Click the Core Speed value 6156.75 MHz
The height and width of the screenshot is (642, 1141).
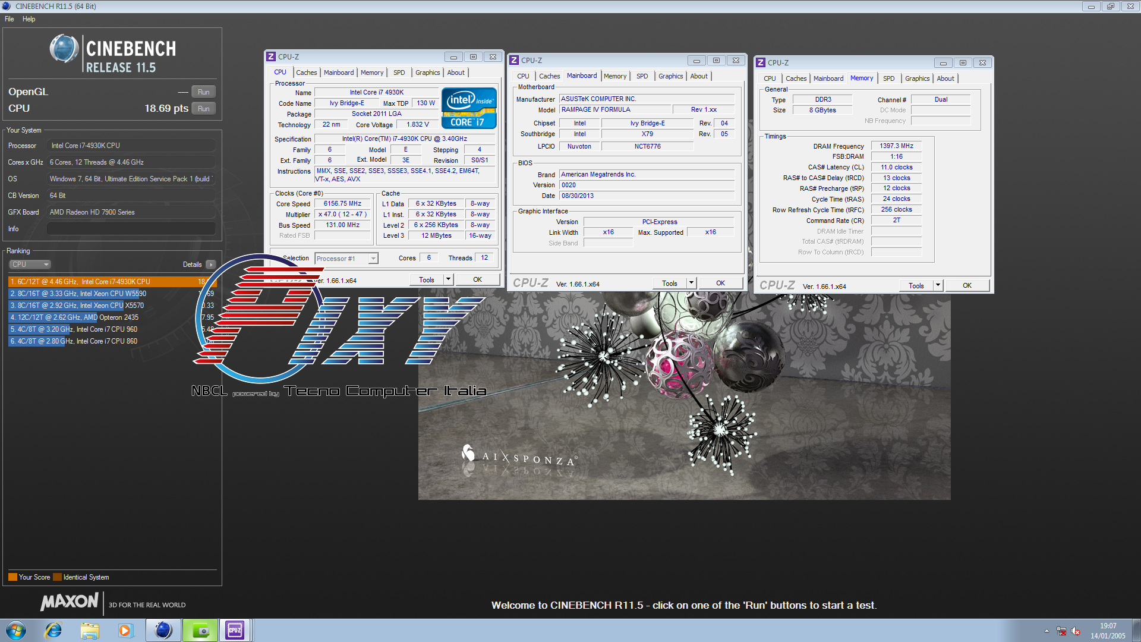pos(342,204)
